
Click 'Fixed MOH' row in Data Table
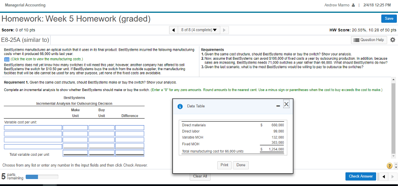pos(233,144)
